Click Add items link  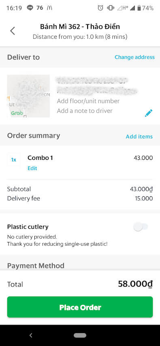tap(139, 137)
